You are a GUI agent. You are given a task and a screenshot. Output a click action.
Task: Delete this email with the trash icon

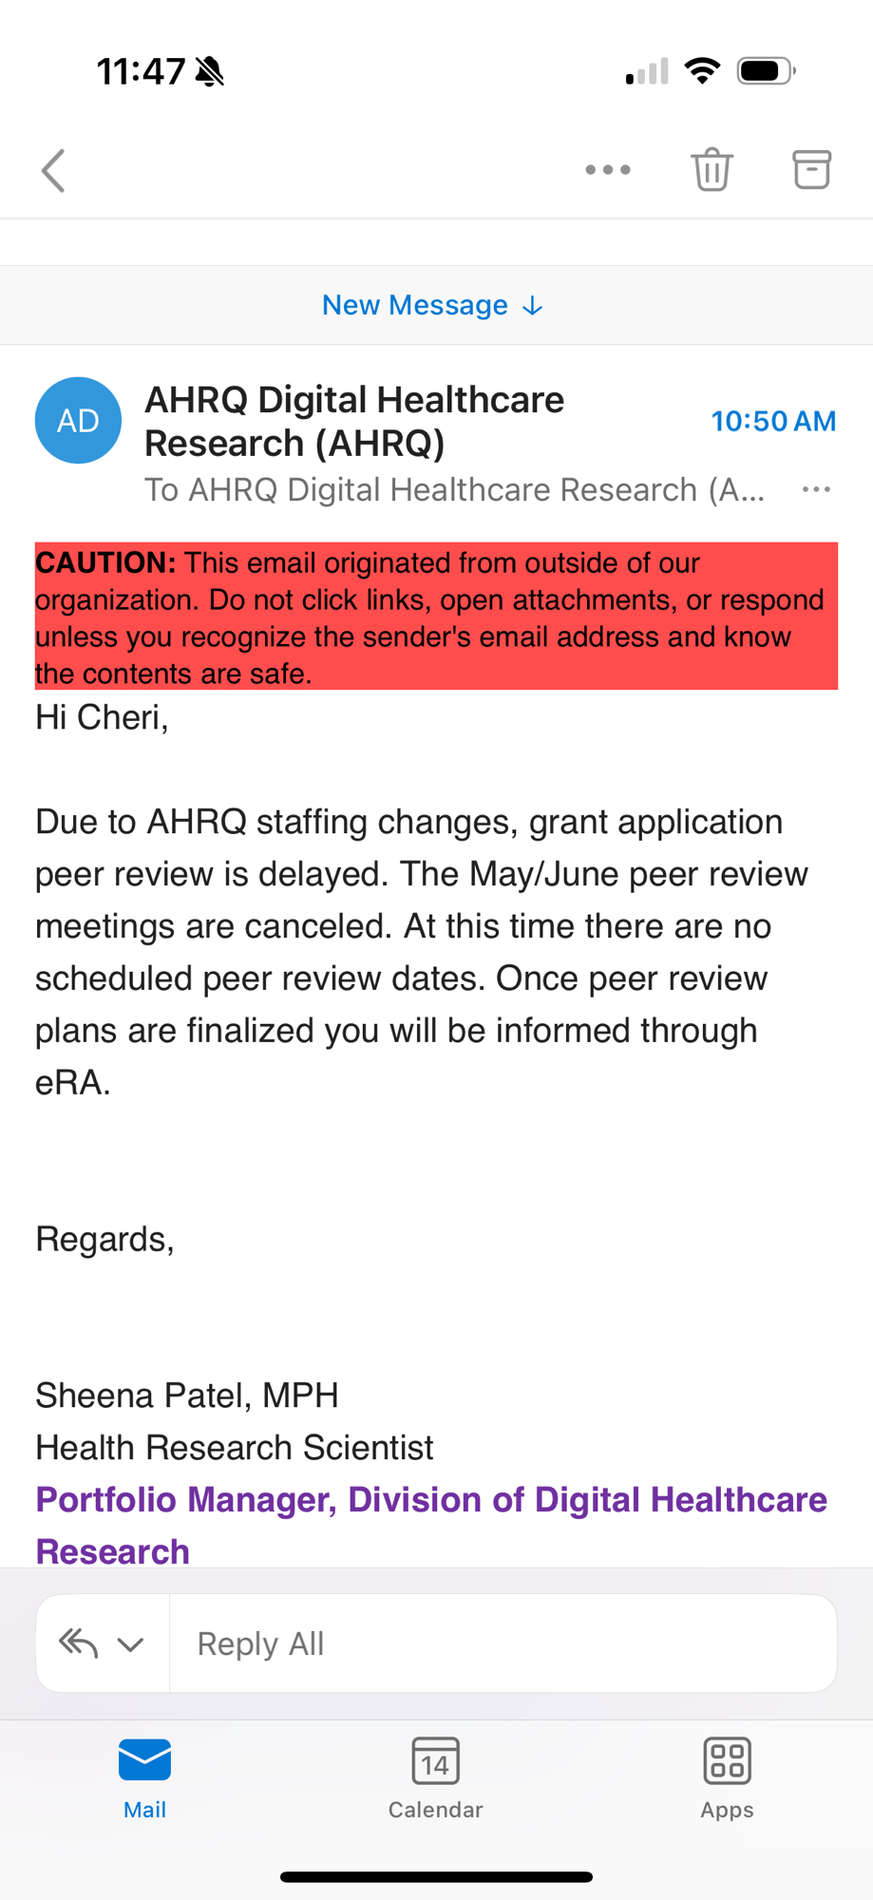pos(712,170)
